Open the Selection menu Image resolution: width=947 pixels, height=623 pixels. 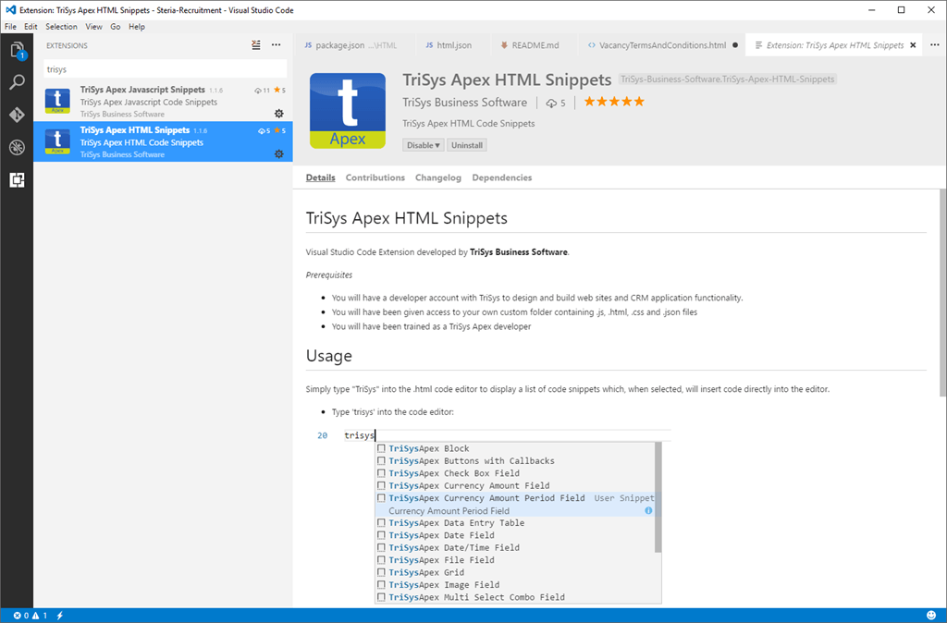[x=61, y=27]
